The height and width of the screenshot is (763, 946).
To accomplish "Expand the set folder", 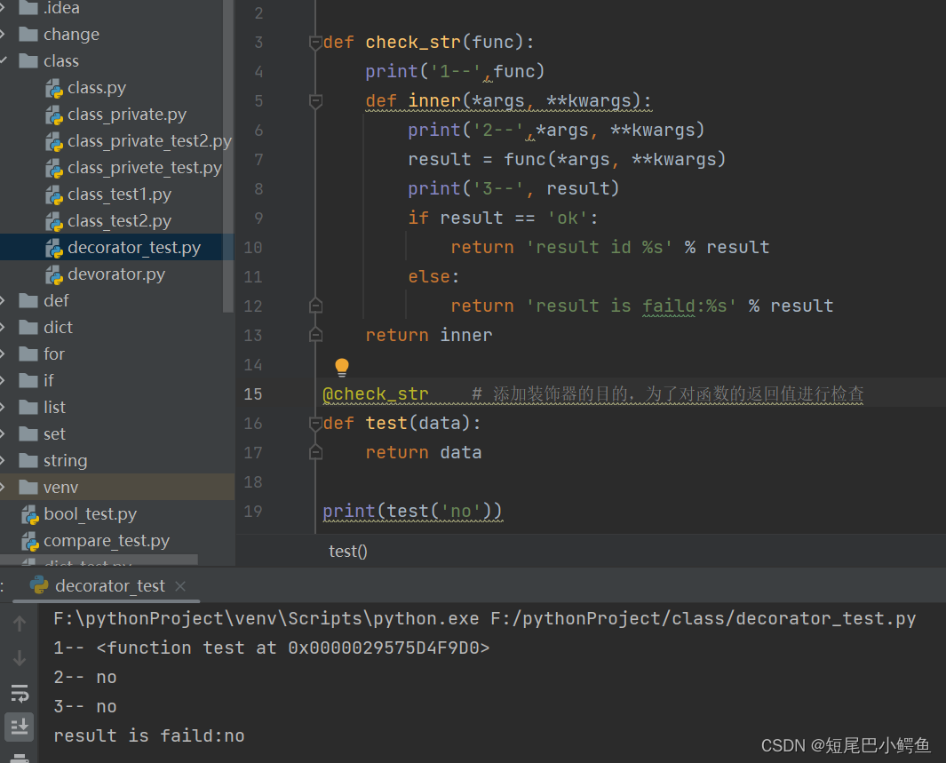I will (x=3, y=433).
